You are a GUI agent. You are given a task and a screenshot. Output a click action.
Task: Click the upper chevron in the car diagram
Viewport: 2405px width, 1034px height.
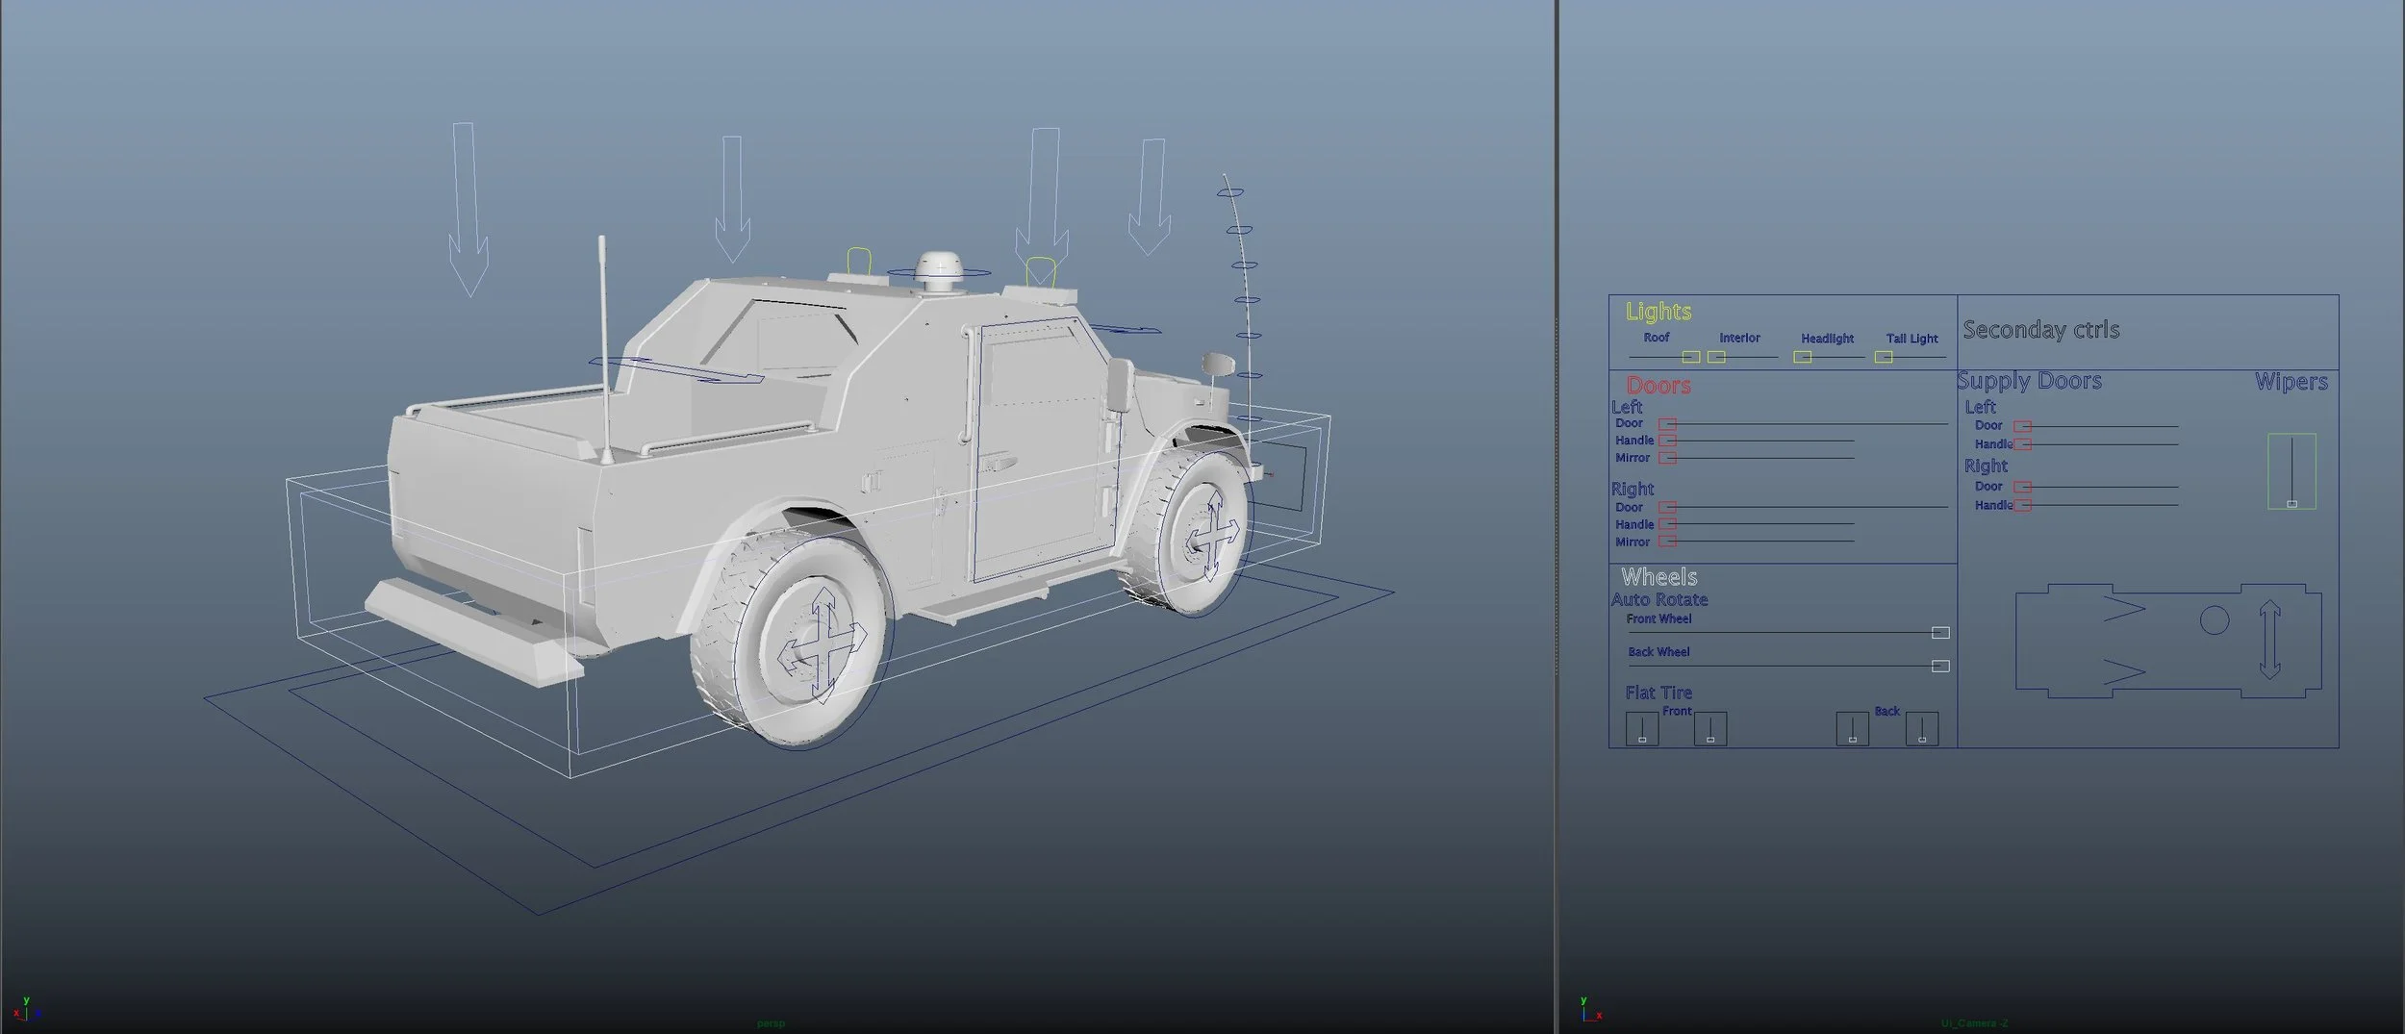(x=2124, y=608)
